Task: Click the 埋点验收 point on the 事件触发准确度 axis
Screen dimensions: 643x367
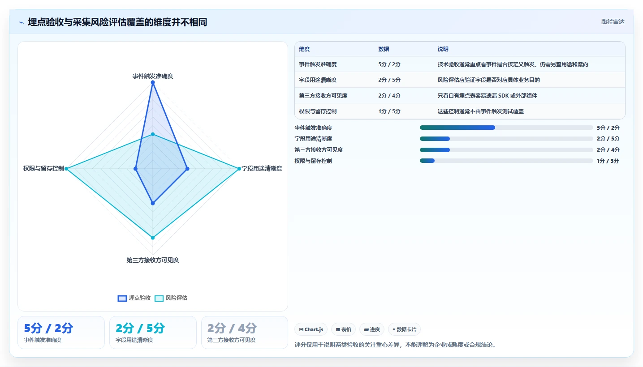Action: pyautogui.click(x=153, y=82)
